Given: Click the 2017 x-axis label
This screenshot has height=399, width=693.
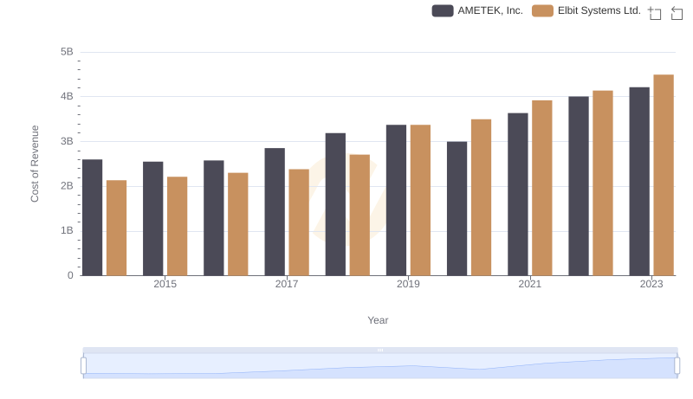Looking at the screenshot, I should pyautogui.click(x=287, y=284).
